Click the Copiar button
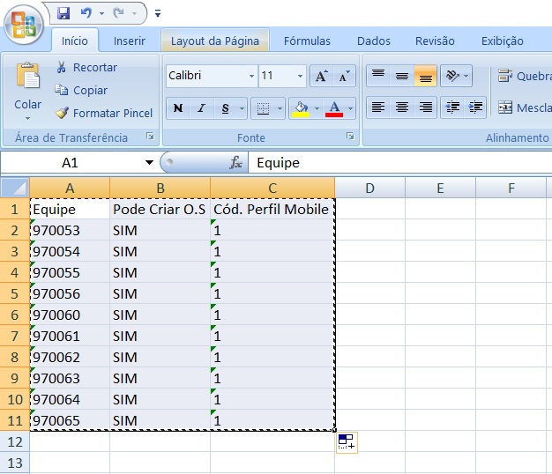Image resolution: width=552 pixels, height=474 pixels. click(x=81, y=90)
